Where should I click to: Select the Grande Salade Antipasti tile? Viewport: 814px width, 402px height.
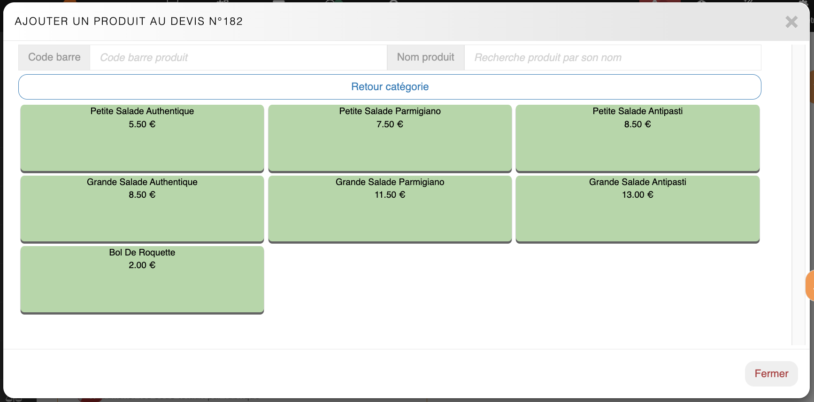(637, 209)
